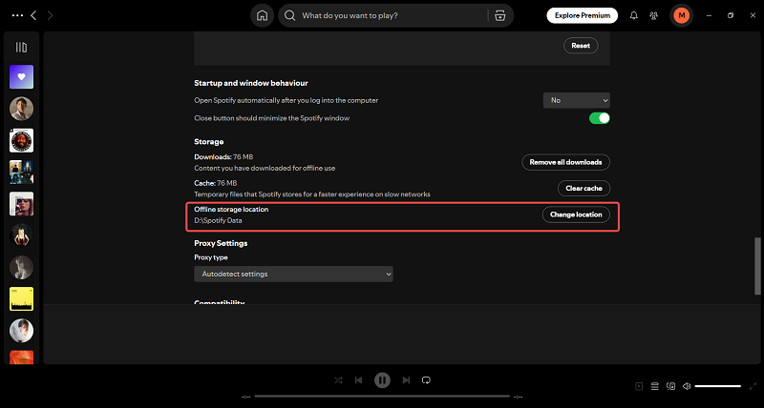Open the Liked Songs playlist
This screenshot has width=764, height=408.
[x=21, y=77]
